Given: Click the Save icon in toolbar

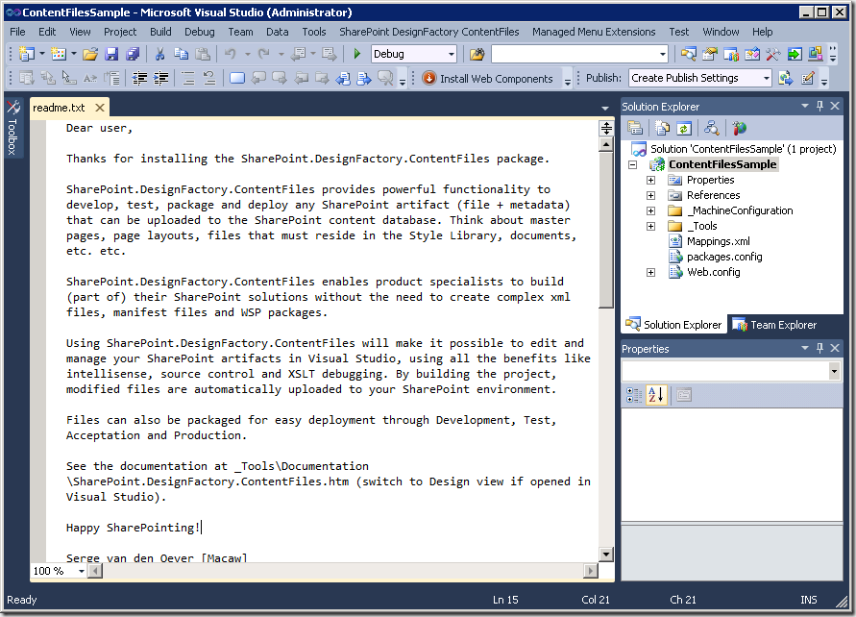Looking at the screenshot, I should pyautogui.click(x=111, y=54).
